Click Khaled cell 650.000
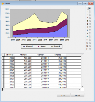The height and width of the screenshot is (102, 95). point(58,85)
